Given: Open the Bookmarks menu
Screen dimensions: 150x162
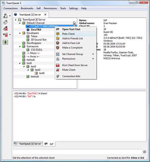Looking at the screenshot, I should pyautogui.click(x=27, y=8).
